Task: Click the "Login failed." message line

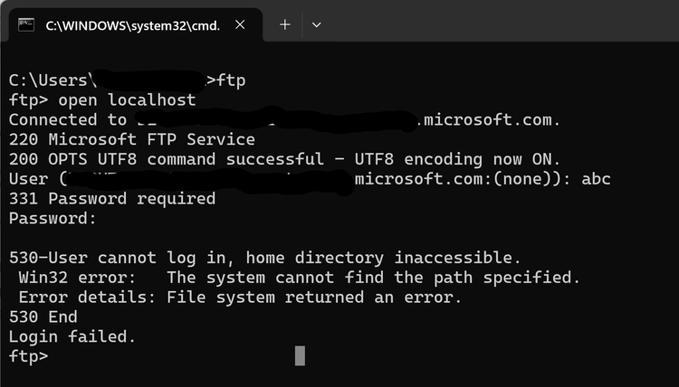Action: 72,336
